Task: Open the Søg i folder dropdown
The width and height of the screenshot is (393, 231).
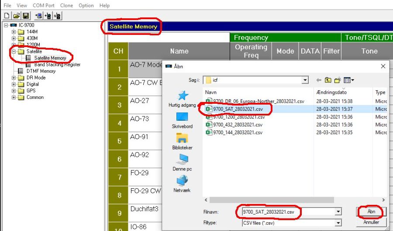Action: pos(305,80)
